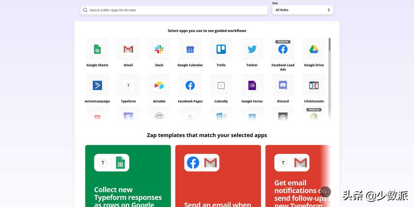
Task: Select the Trello app icon
Action: click(221, 49)
